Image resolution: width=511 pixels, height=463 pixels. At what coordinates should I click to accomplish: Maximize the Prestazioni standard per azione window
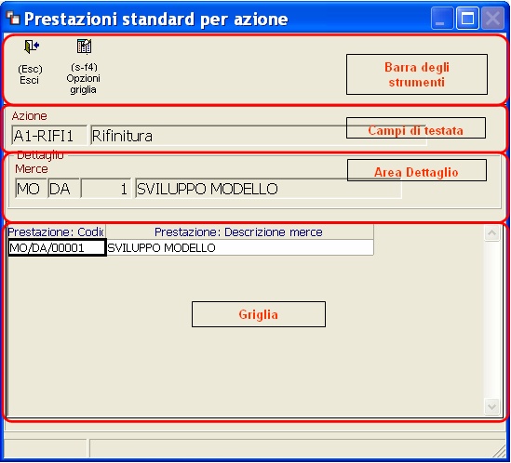tap(467, 19)
